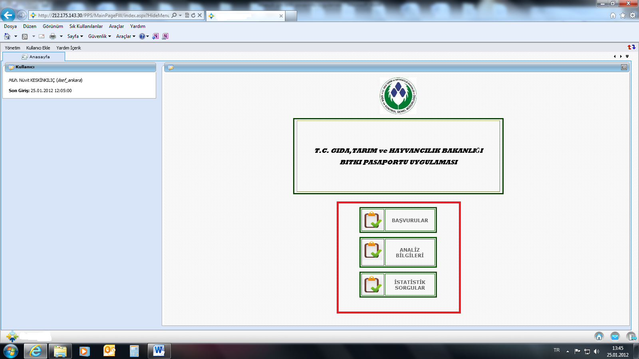The width and height of the screenshot is (639, 359).
Task: Click the read mail toolbar icon
Action: pyautogui.click(x=42, y=36)
